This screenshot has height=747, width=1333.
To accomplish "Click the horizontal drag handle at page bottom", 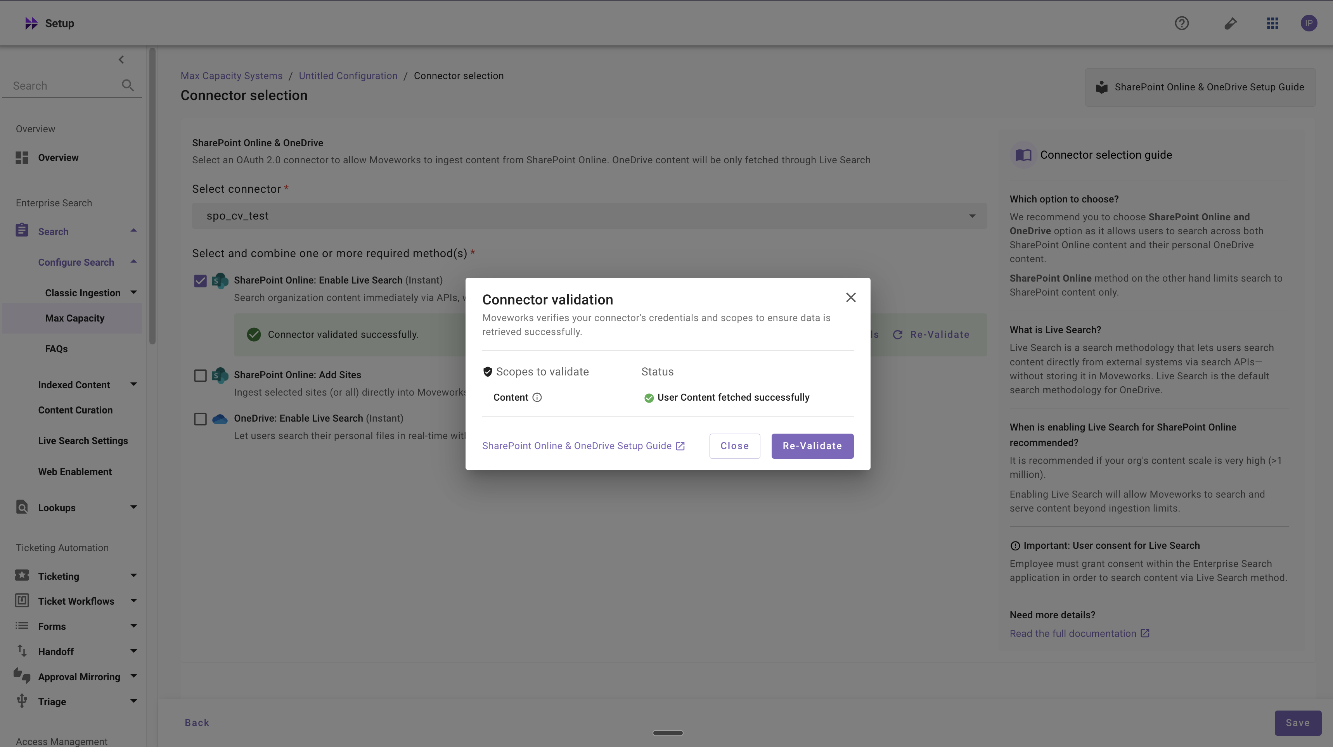I will (x=668, y=733).
